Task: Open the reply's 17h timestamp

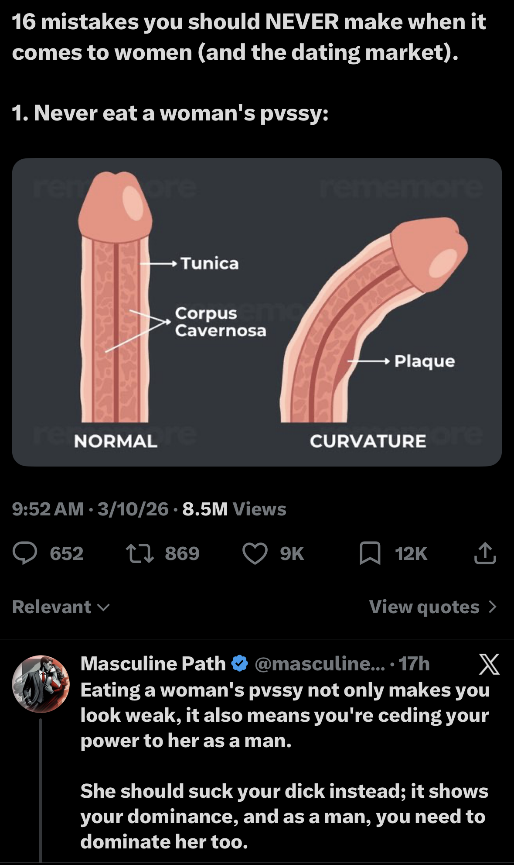Action: pyautogui.click(x=414, y=664)
